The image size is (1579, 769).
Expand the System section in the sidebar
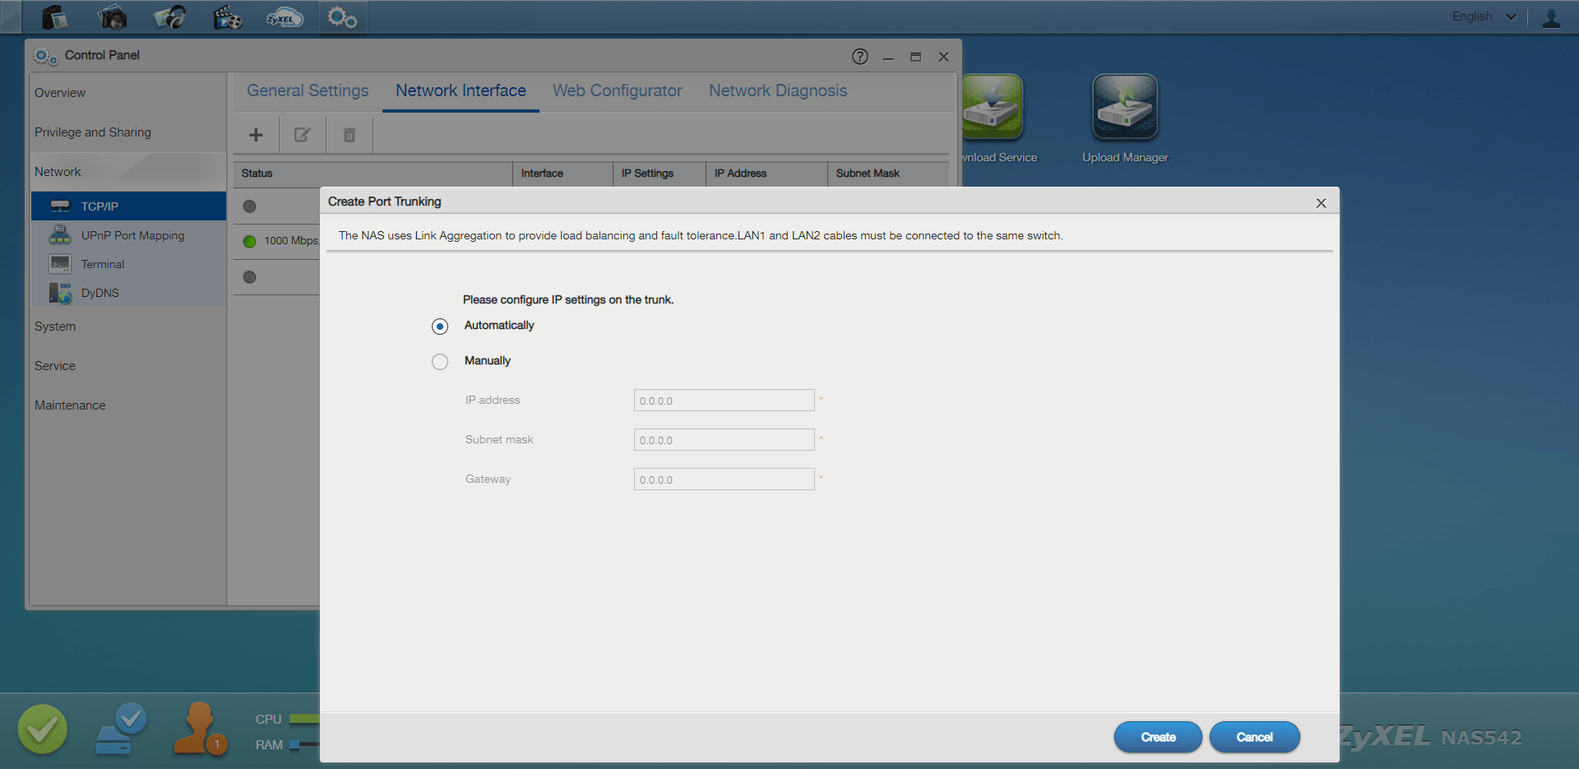(x=55, y=327)
